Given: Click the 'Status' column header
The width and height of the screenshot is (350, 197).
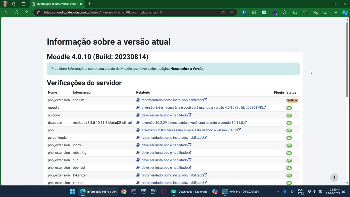Looking at the screenshot, I should [x=291, y=92].
